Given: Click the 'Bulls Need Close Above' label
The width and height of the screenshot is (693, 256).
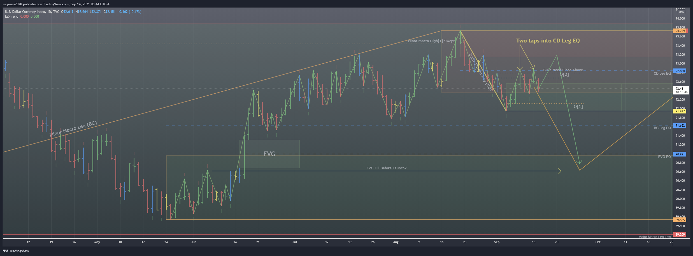Looking at the screenshot, I should click(x=563, y=70).
